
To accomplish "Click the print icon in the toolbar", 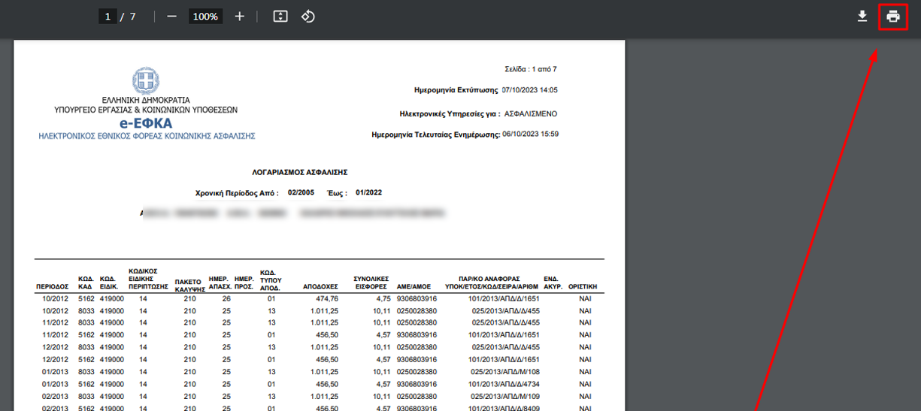I will point(892,17).
